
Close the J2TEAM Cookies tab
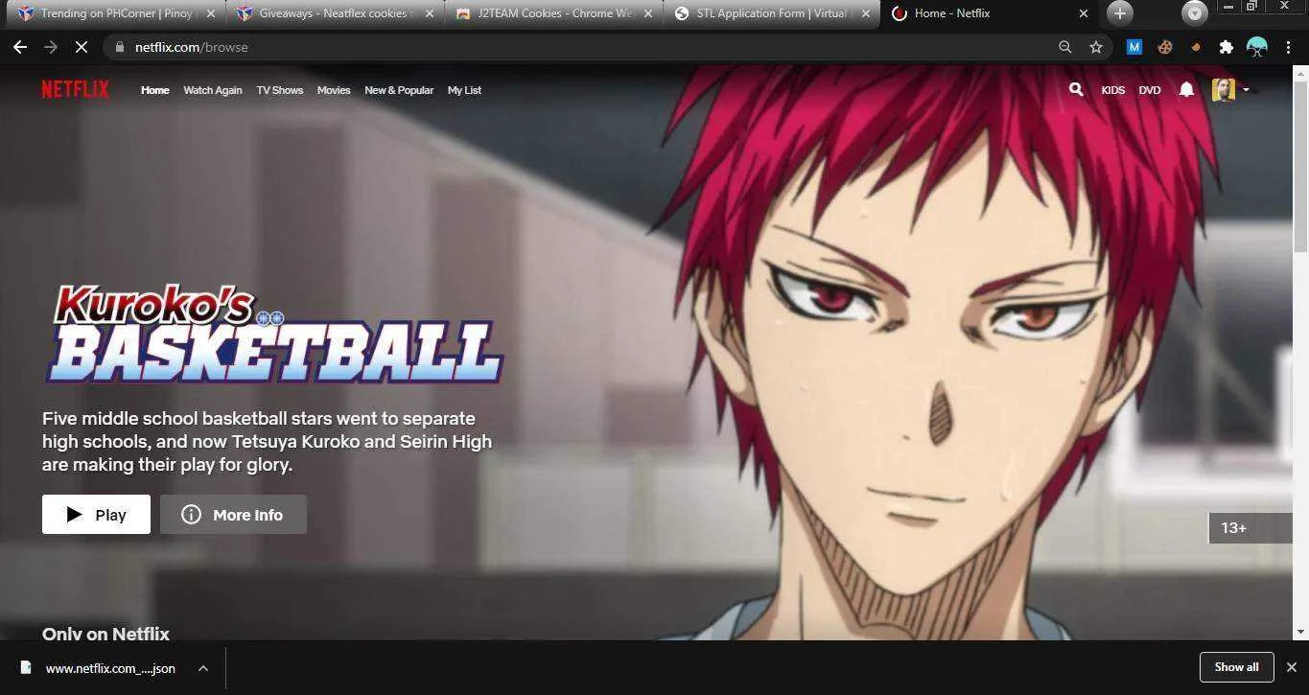click(x=648, y=13)
